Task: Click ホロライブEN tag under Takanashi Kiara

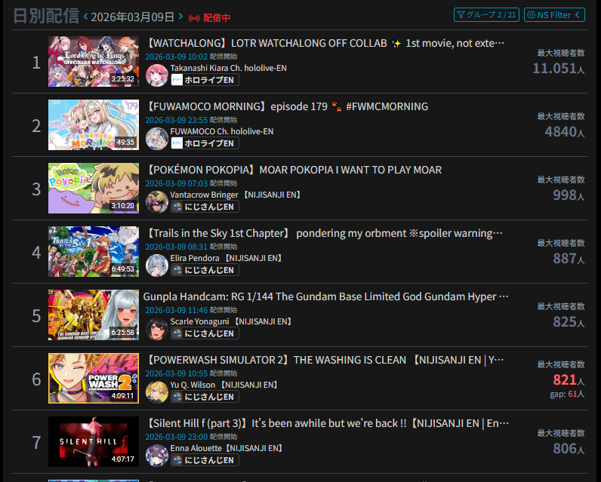Action: [x=205, y=80]
